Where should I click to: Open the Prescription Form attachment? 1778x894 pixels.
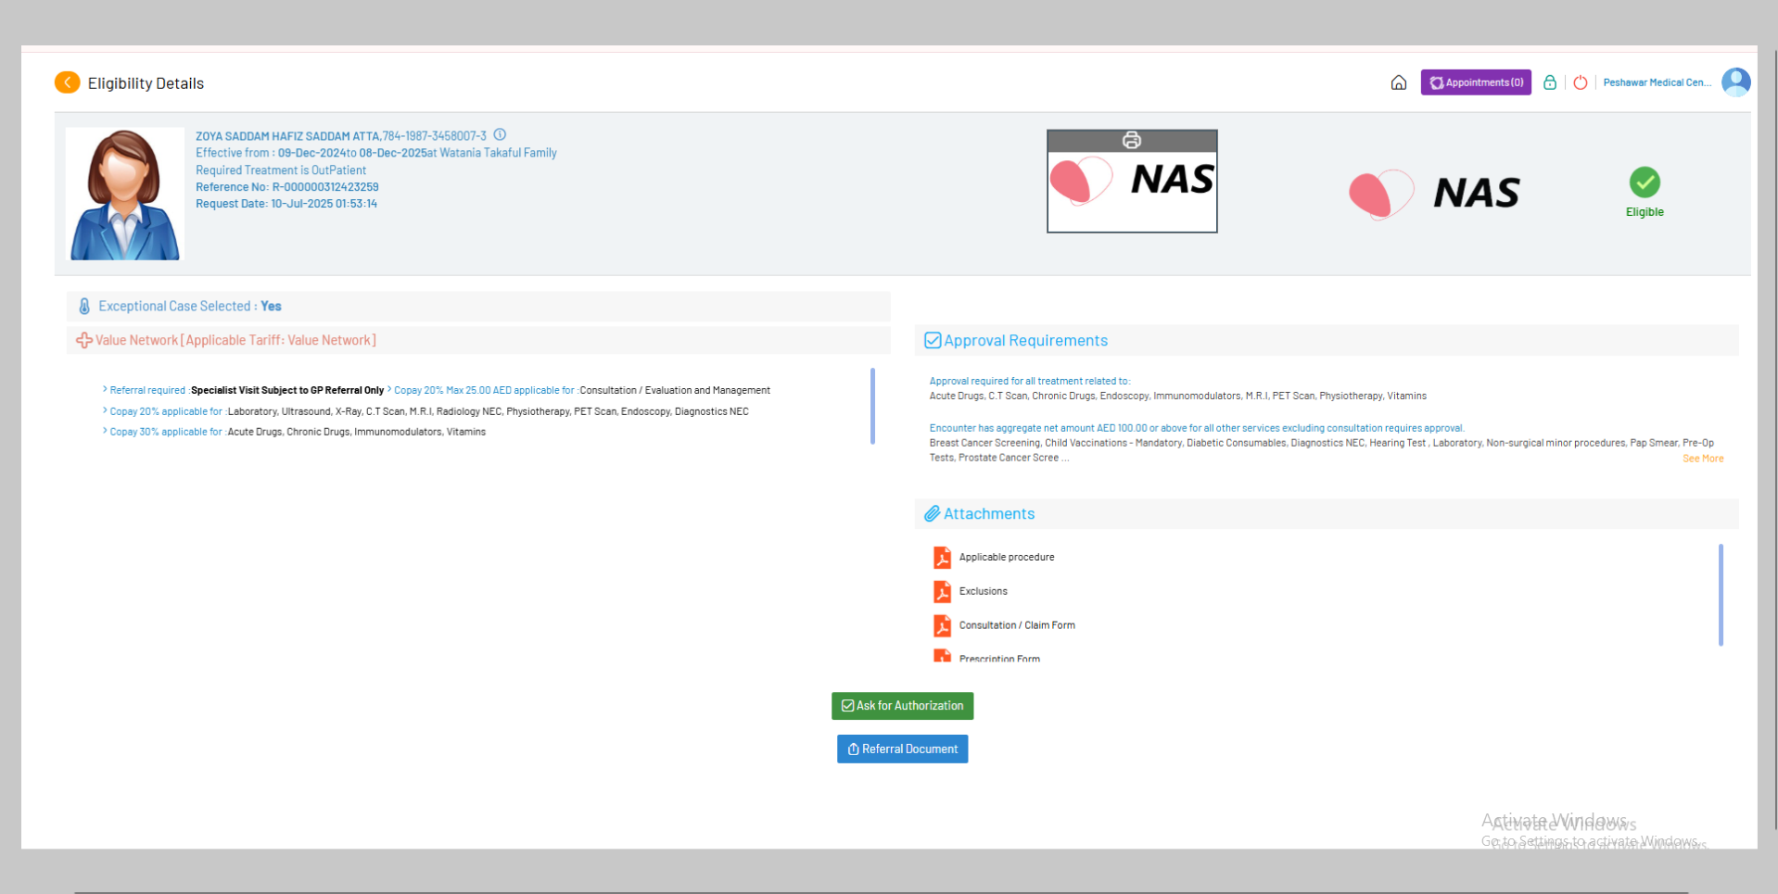point(999,659)
